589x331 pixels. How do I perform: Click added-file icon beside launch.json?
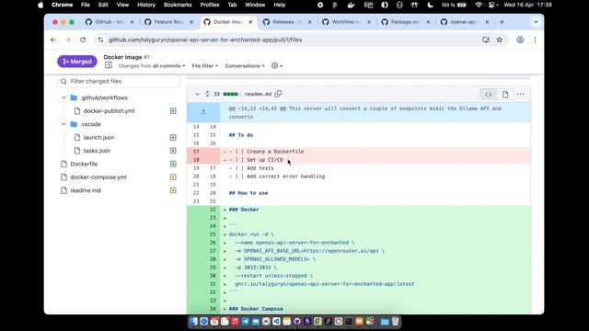pyautogui.click(x=173, y=137)
